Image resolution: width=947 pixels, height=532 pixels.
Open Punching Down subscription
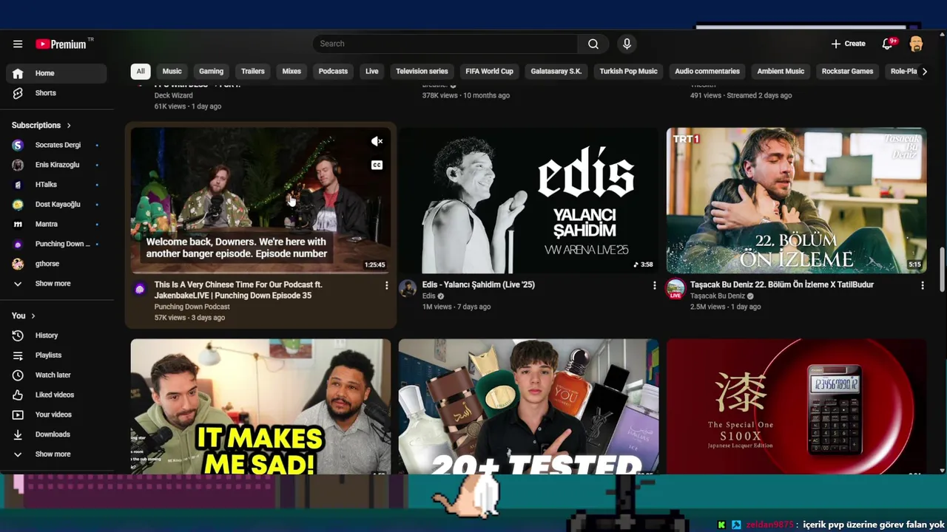pos(56,244)
